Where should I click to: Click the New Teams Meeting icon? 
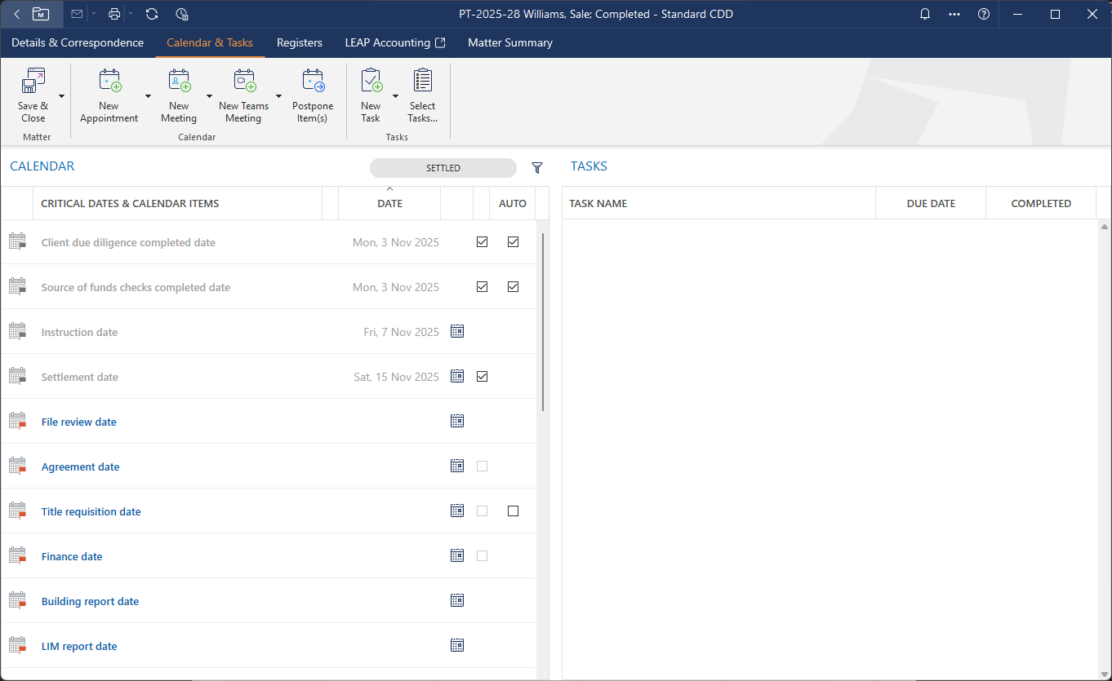(244, 81)
